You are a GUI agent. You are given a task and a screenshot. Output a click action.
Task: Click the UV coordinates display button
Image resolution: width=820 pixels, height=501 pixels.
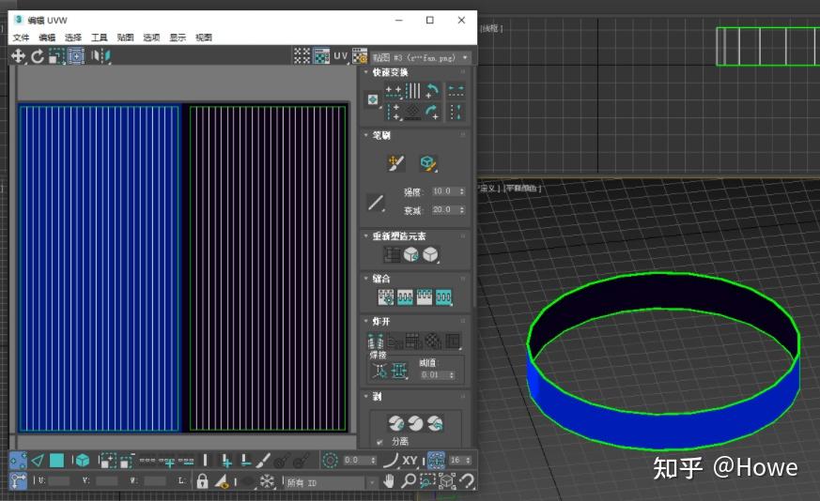340,56
